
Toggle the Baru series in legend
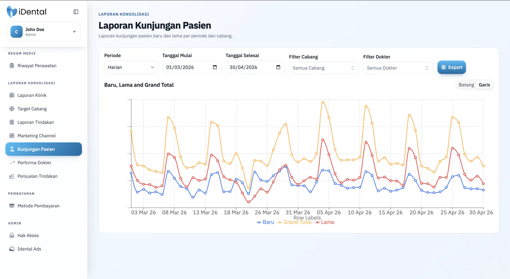[265, 222]
